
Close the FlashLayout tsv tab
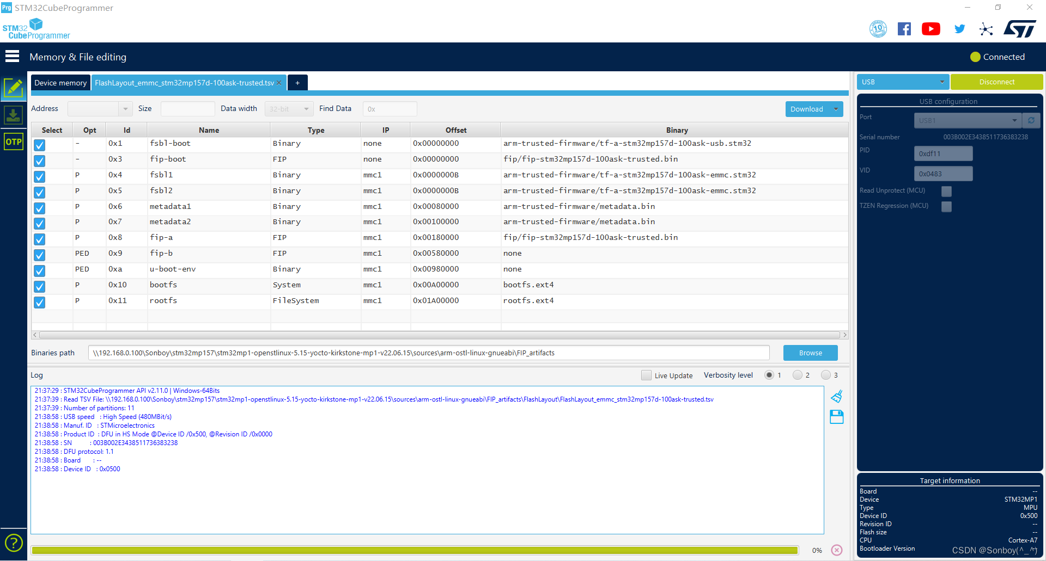tap(279, 83)
